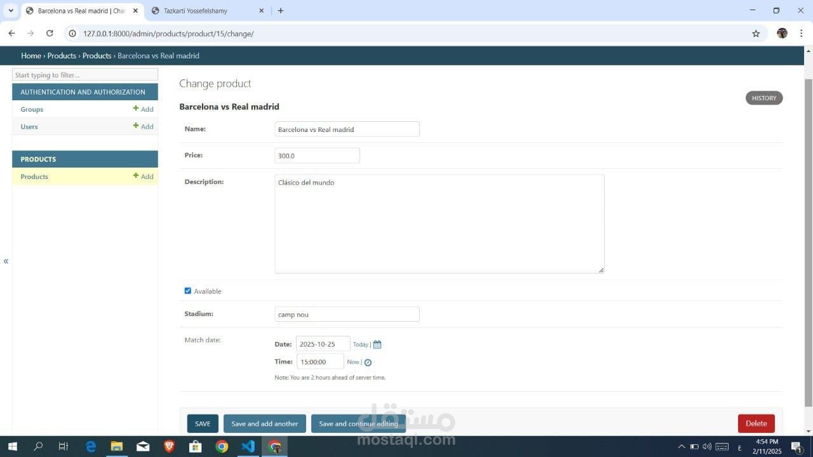
Task: Click the volume icon in system tray
Action: (707, 447)
